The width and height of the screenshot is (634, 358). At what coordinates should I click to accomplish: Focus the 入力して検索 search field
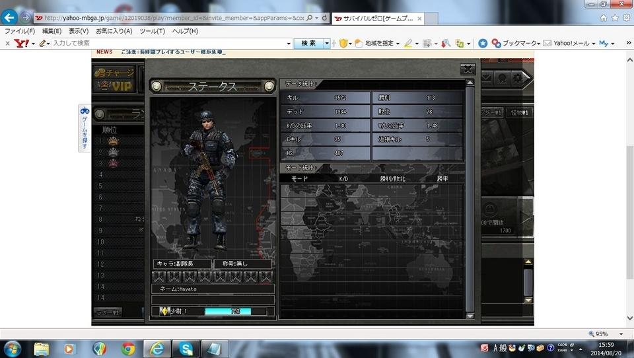(x=168, y=43)
